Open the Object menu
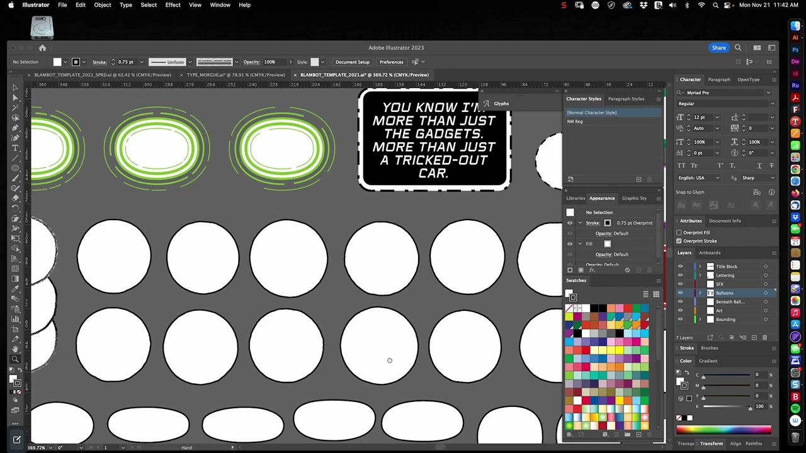The width and height of the screenshot is (806, 453). pyautogui.click(x=103, y=5)
